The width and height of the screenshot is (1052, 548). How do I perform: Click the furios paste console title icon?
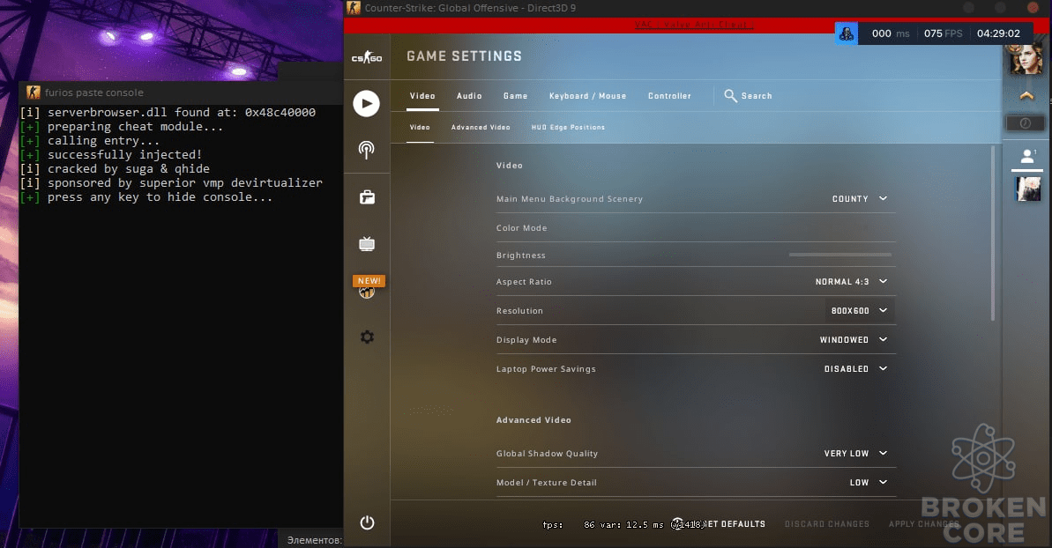(x=33, y=93)
